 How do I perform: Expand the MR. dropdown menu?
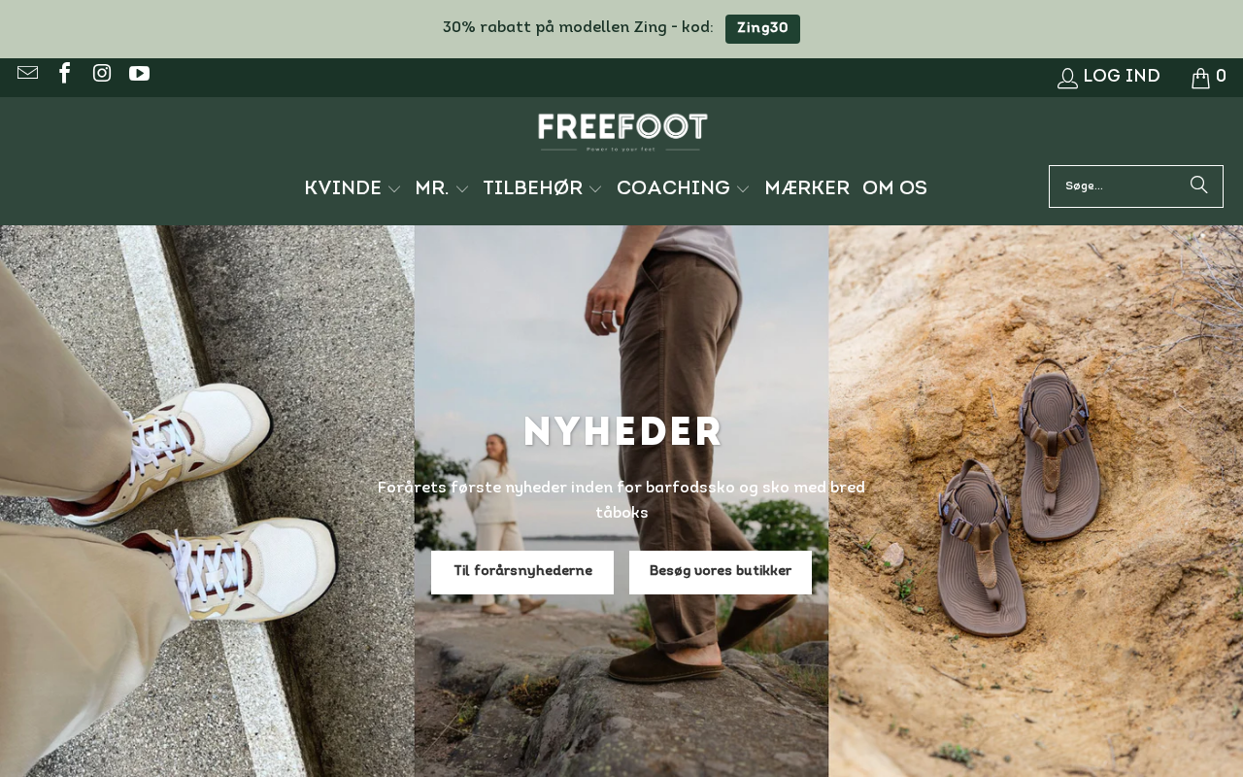pyautogui.click(x=442, y=189)
